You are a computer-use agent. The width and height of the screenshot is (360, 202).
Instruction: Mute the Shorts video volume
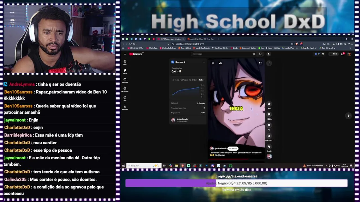tap(220, 63)
